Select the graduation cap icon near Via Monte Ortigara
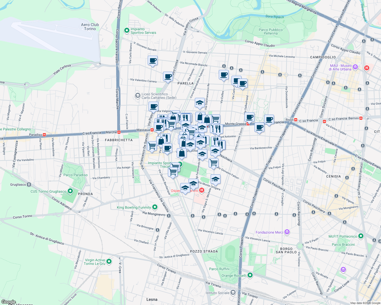Image resolution: width=381 pixels, height=305 pixels. pyautogui.click(x=215, y=179)
